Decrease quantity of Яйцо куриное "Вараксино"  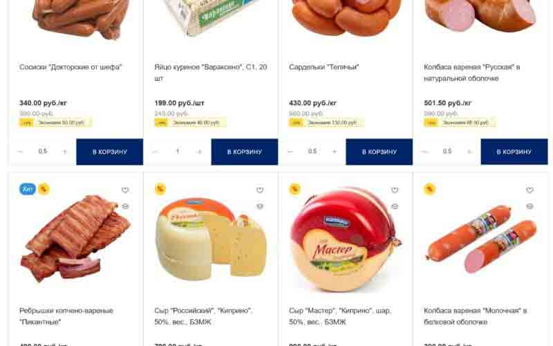[154, 152]
